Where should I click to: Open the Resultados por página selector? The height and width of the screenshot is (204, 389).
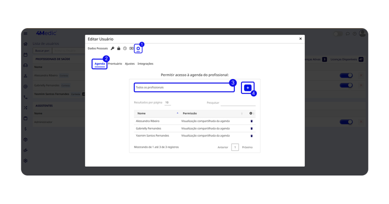[x=168, y=103]
